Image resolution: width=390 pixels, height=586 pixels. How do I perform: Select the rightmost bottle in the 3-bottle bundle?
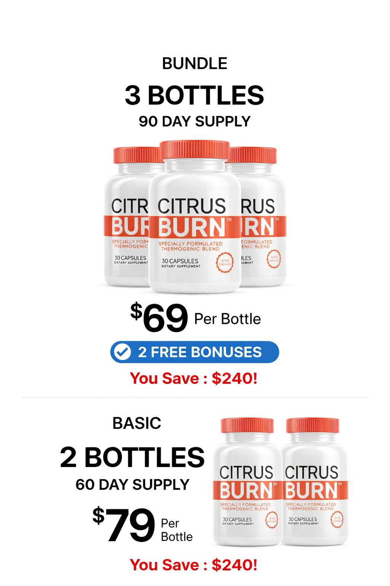click(264, 229)
